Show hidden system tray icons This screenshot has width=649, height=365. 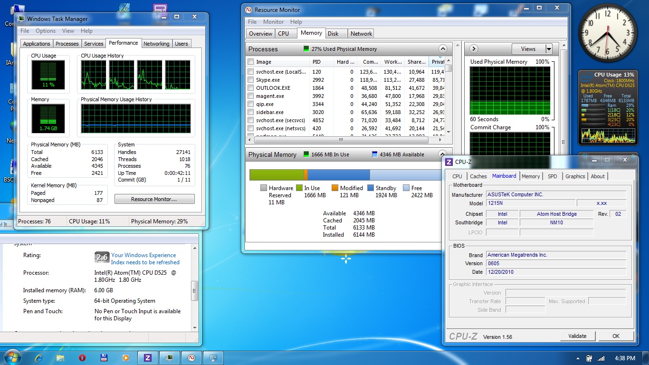[577, 358]
